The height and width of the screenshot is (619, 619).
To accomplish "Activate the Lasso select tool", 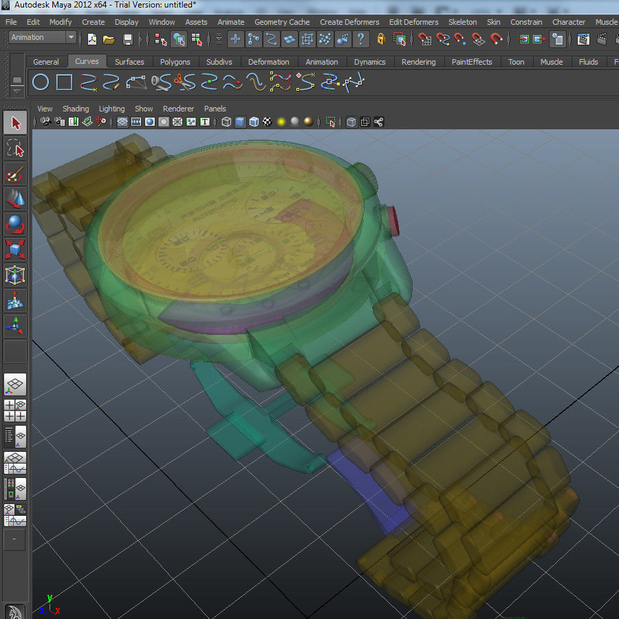I will pos(15,149).
